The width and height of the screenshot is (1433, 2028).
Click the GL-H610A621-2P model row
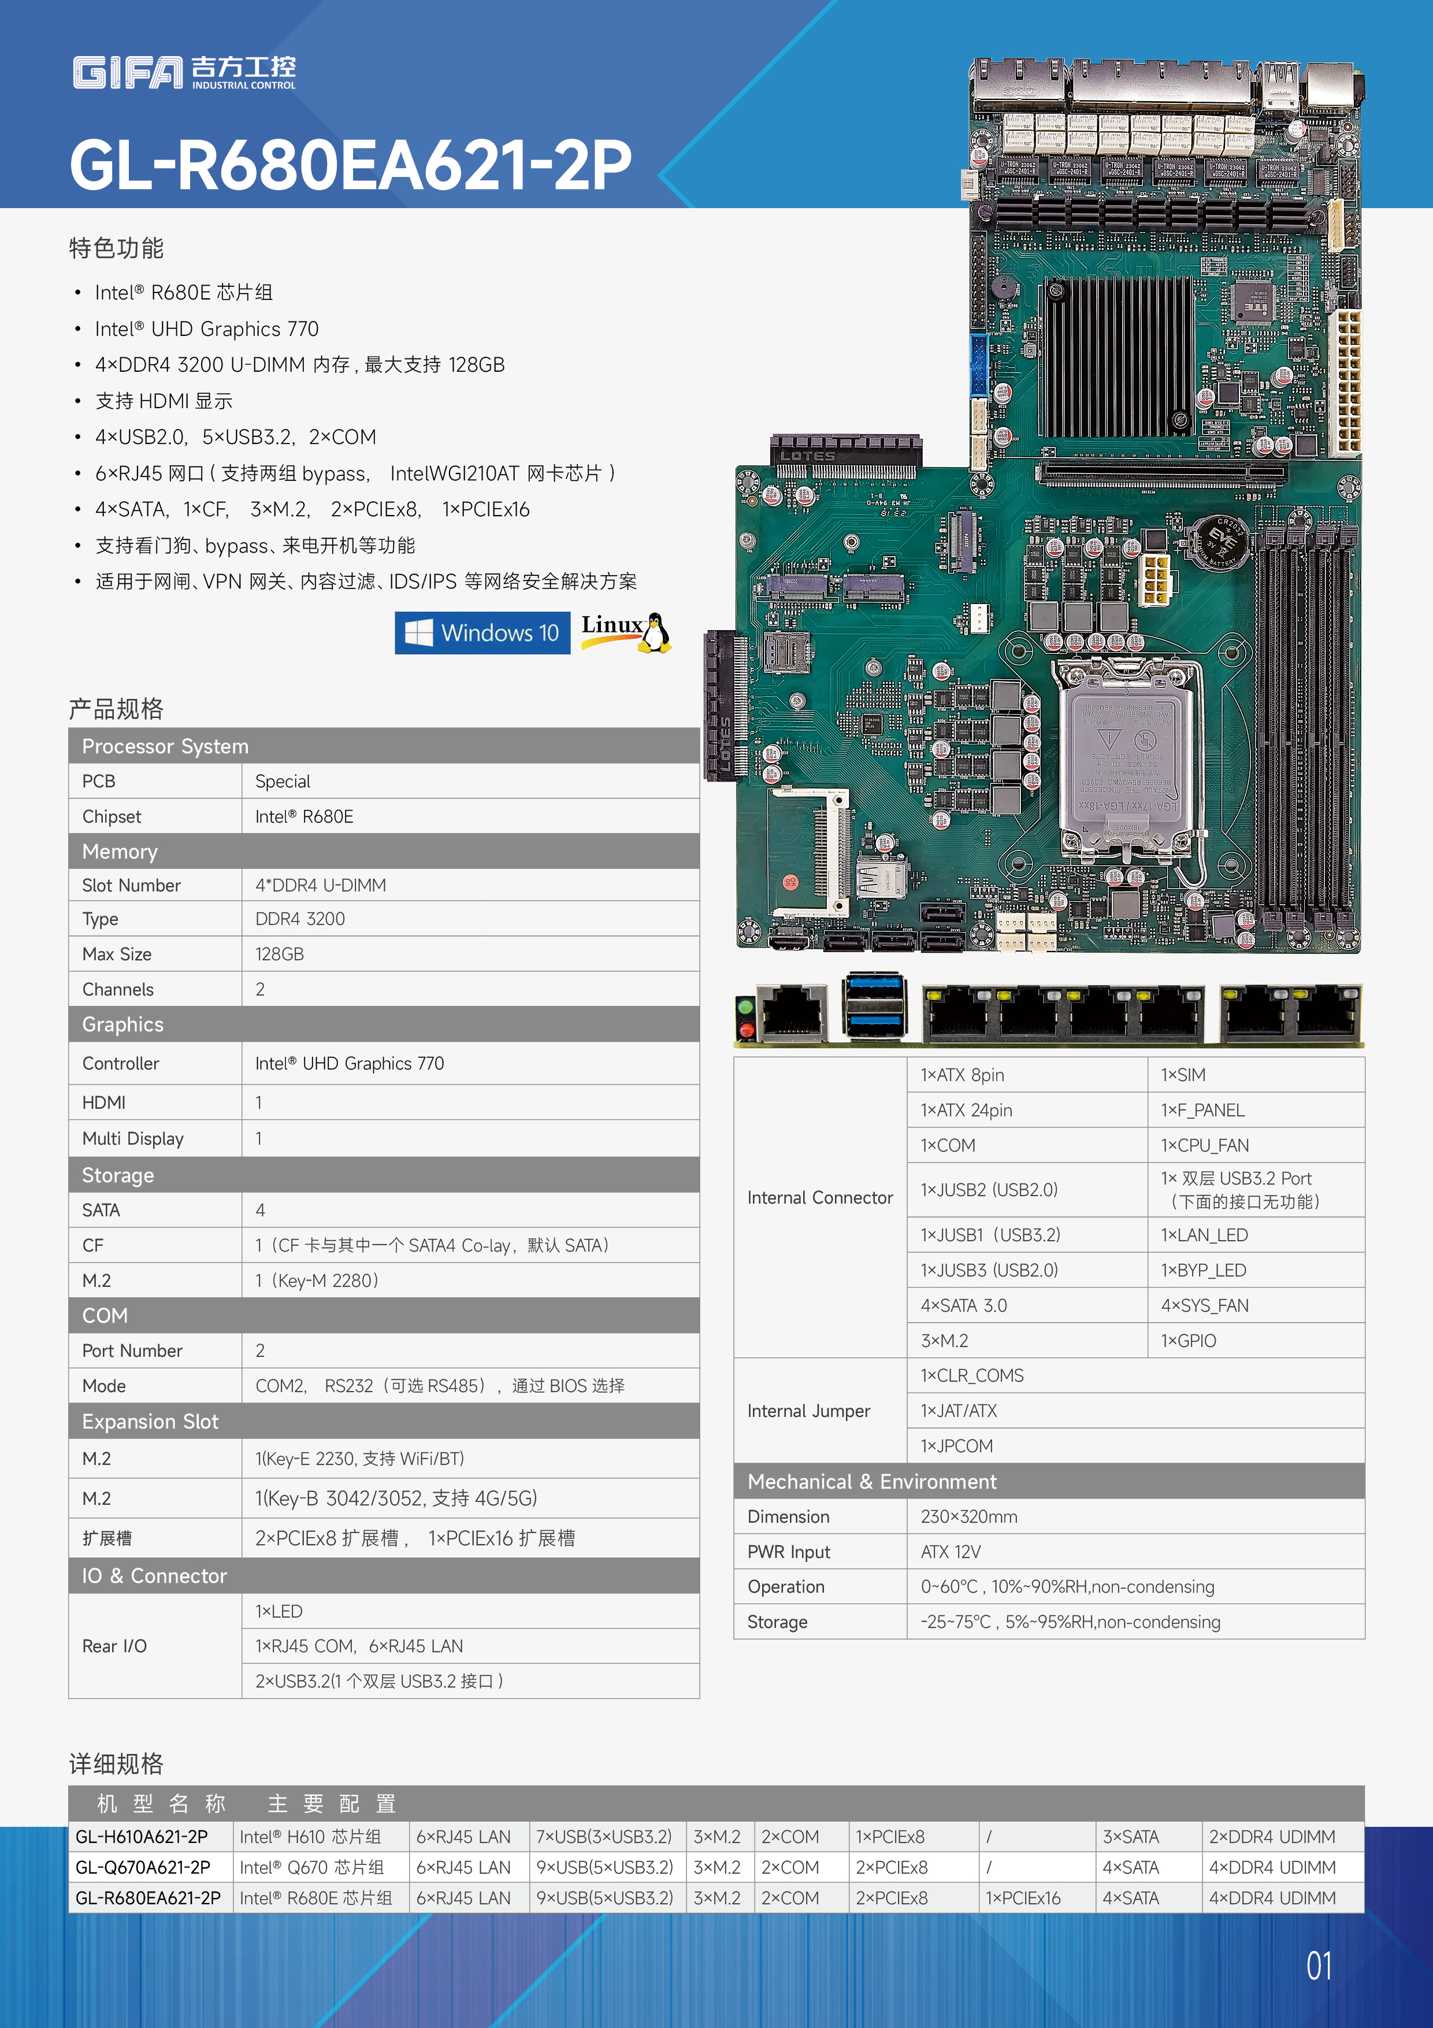click(141, 1836)
